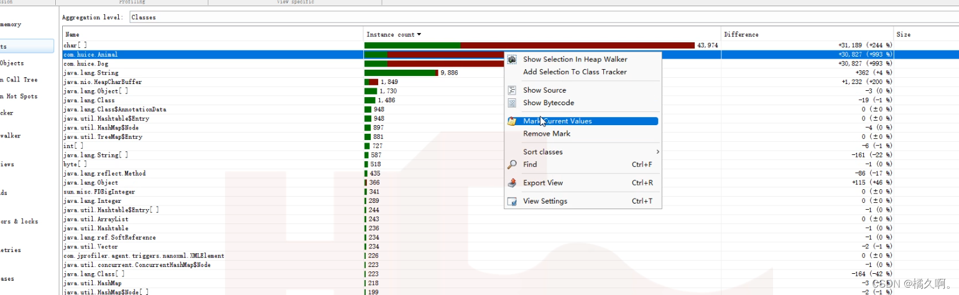Select the ConcurrentHashMap$Node row
This screenshot has height=295, width=959.
(511, 265)
